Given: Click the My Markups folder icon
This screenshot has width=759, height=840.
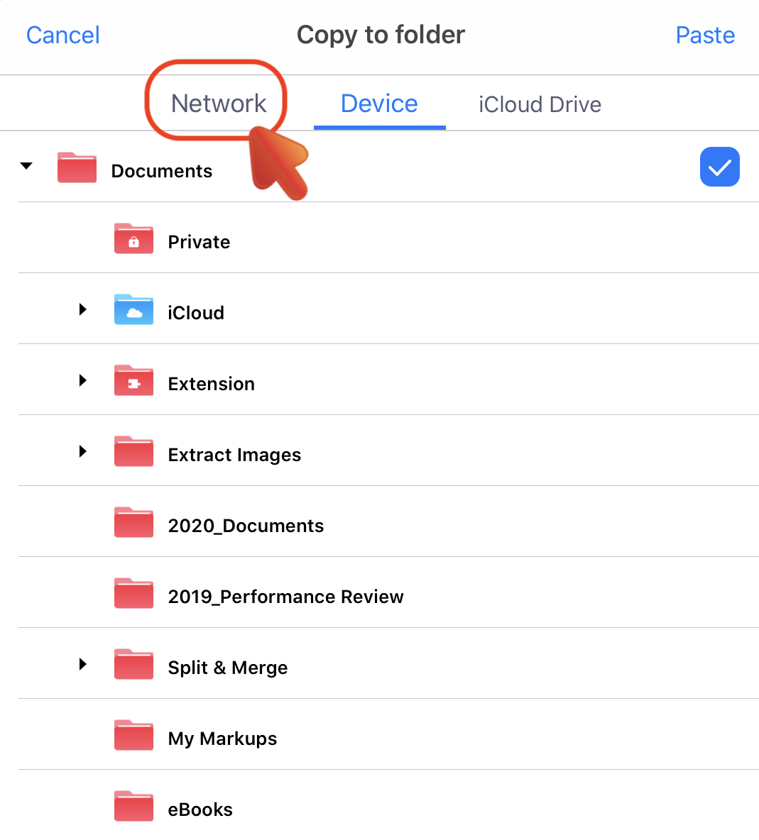Looking at the screenshot, I should (x=133, y=735).
